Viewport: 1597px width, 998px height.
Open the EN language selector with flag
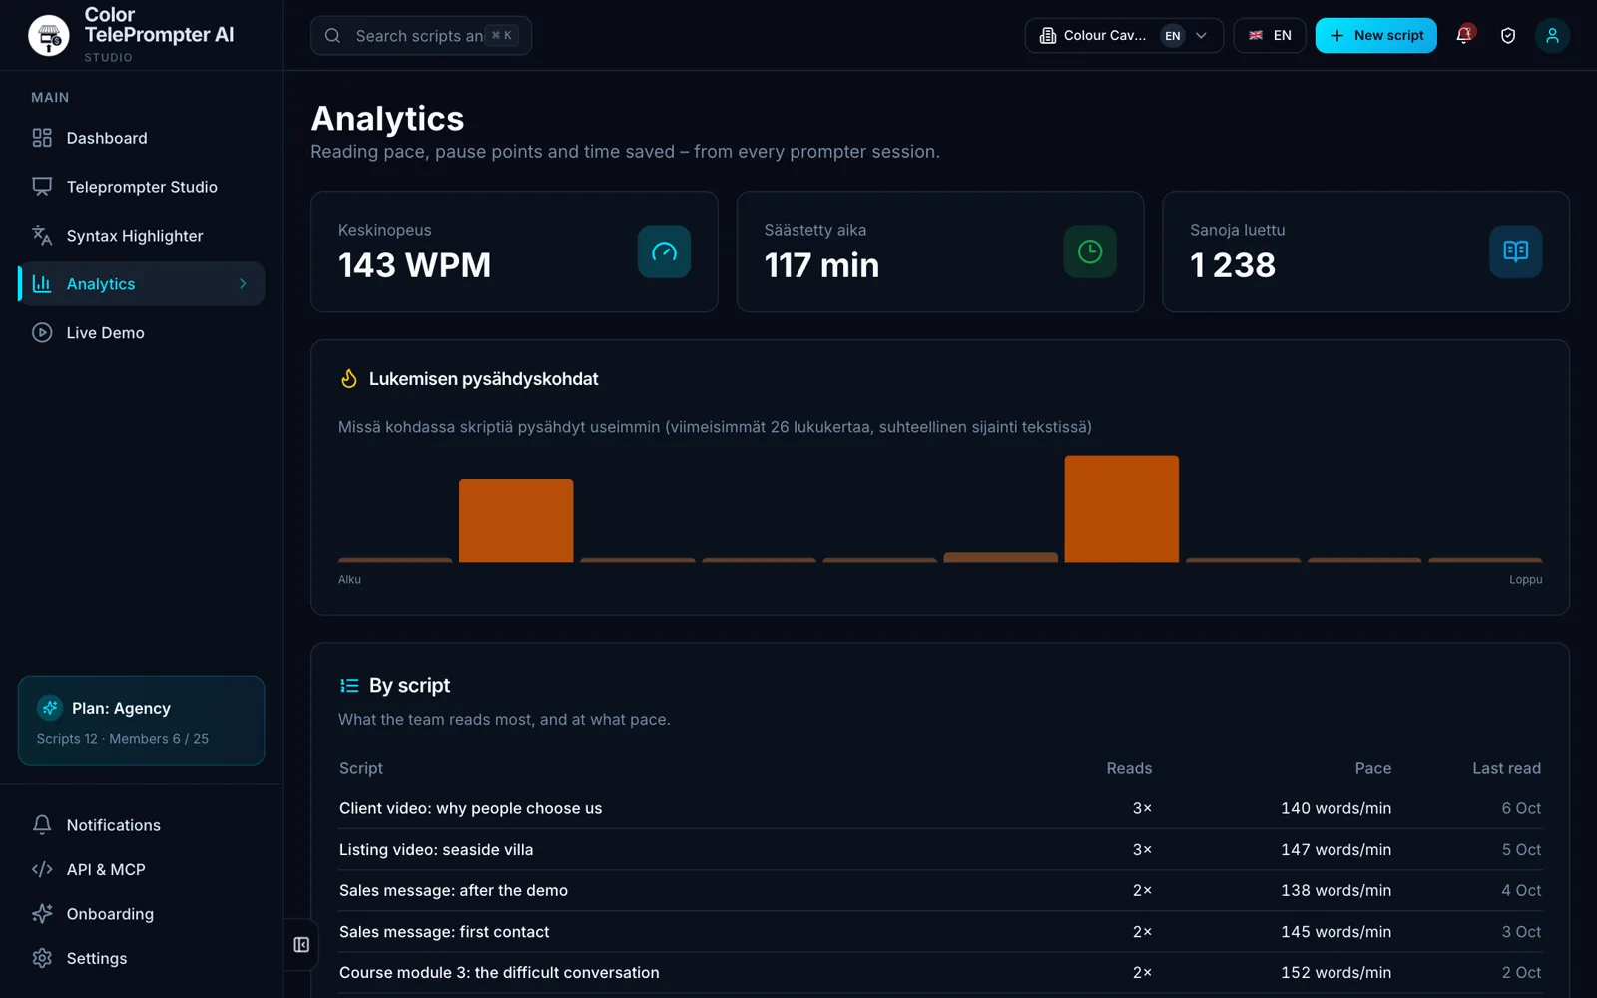point(1270,35)
